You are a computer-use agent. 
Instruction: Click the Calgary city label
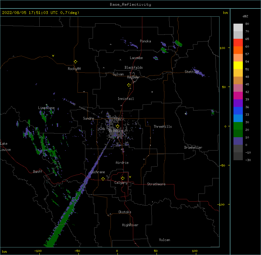tap(121, 183)
